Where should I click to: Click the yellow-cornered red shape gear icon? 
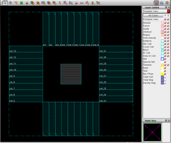coord(38,3)
